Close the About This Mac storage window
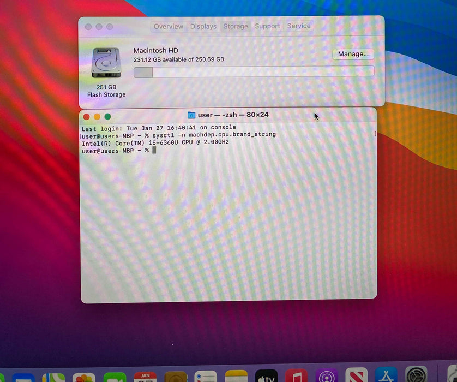 (88, 27)
